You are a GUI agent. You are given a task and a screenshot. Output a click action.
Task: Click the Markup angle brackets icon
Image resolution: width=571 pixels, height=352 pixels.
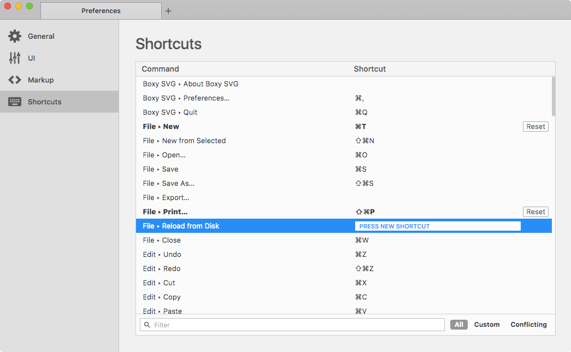click(15, 80)
